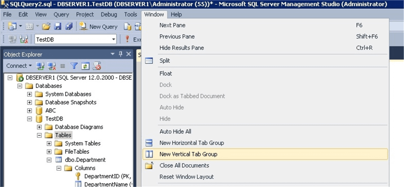This screenshot has height=187, width=404.
Task: Expand the System Databases folder
Action: click(x=29, y=94)
